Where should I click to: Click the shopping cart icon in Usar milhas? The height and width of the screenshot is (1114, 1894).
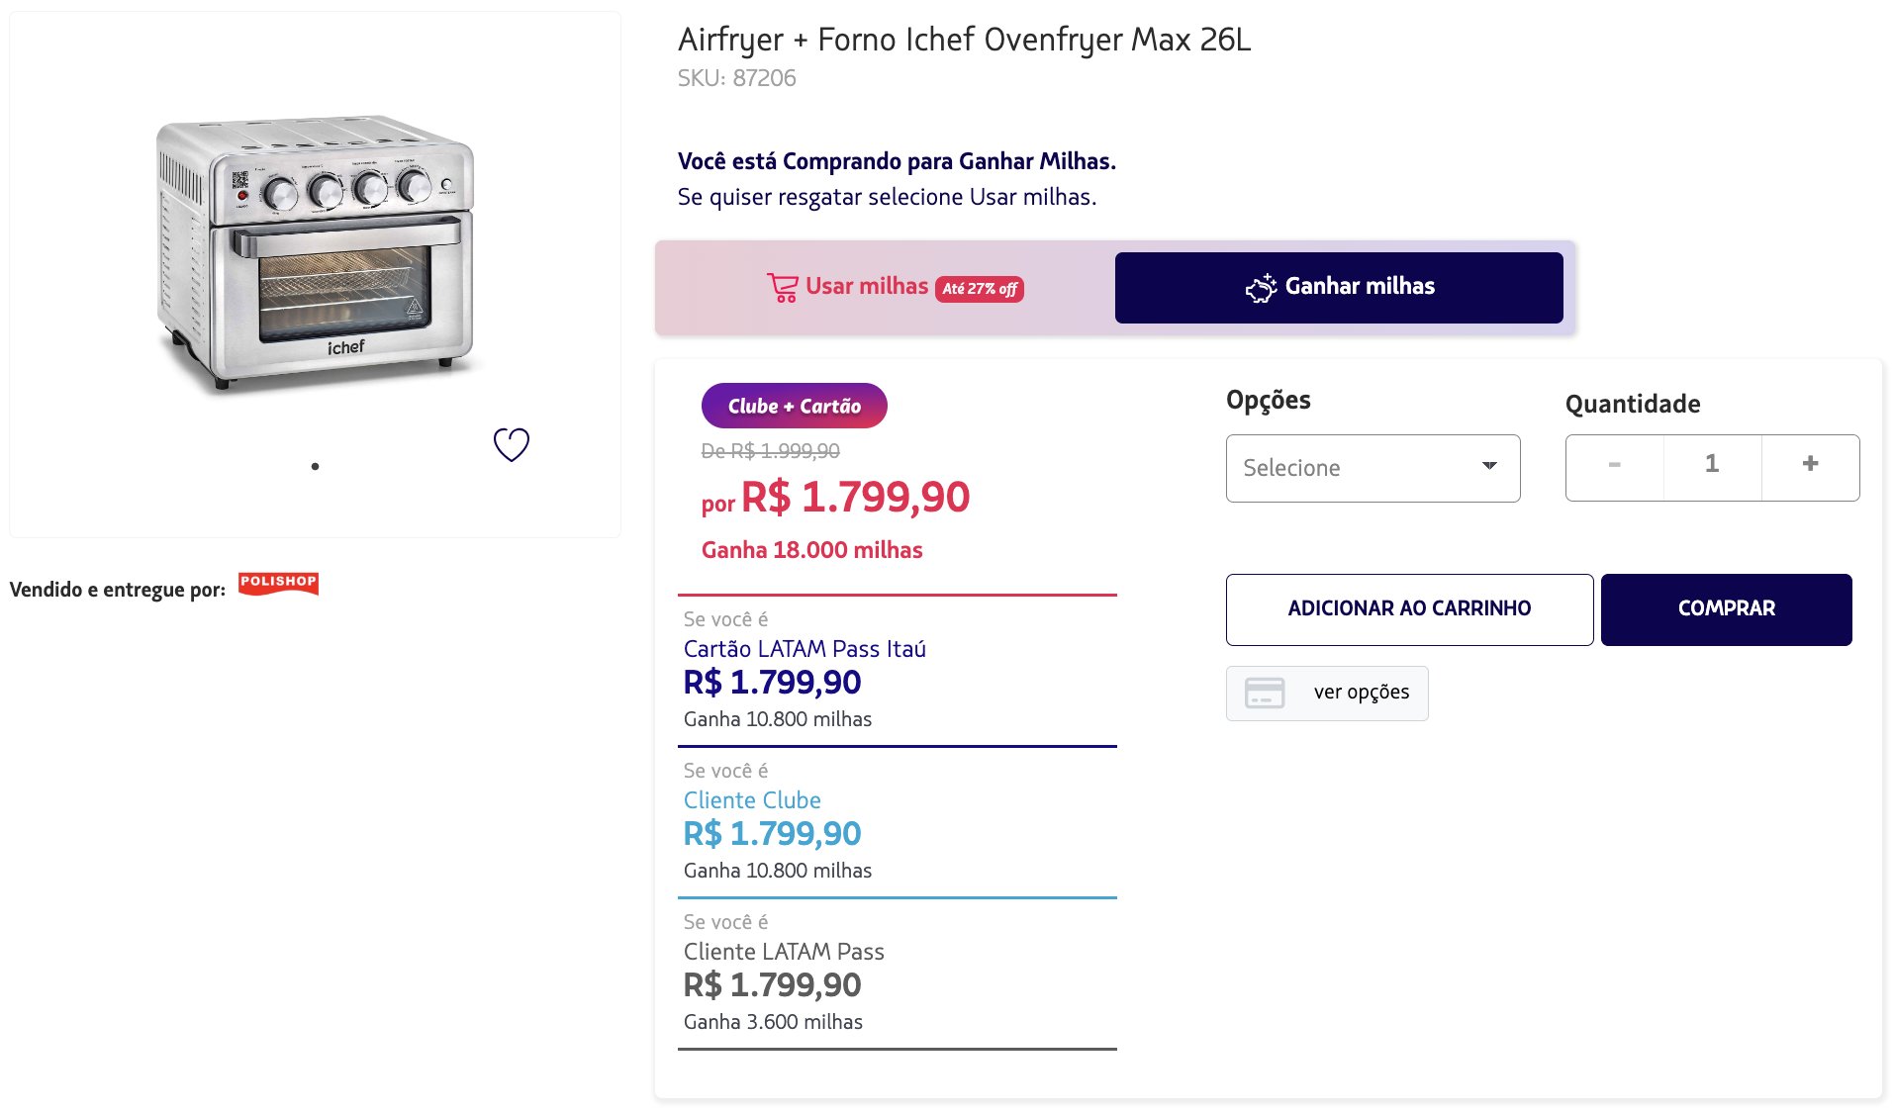pos(782,288)
